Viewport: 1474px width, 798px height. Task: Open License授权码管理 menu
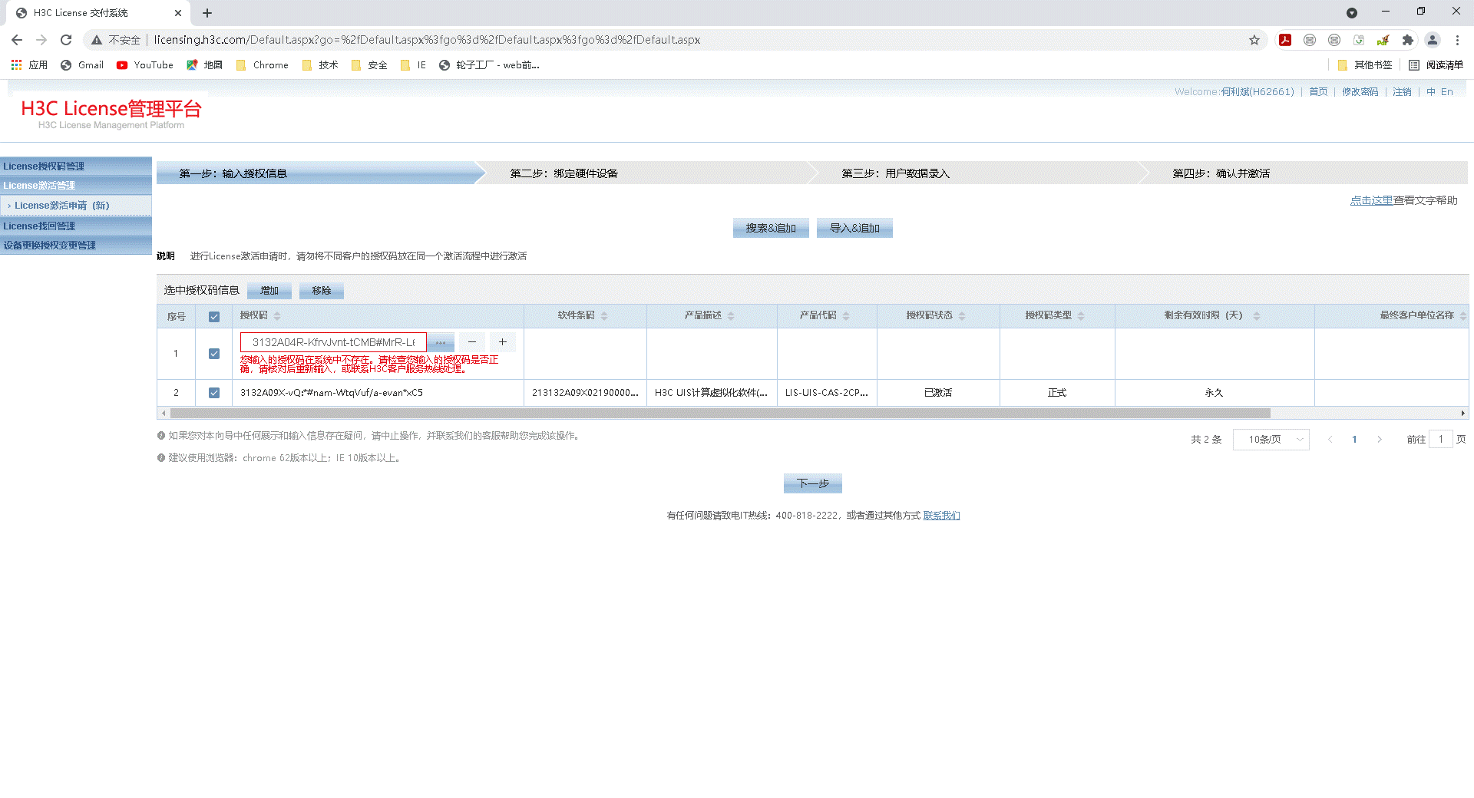76,167
